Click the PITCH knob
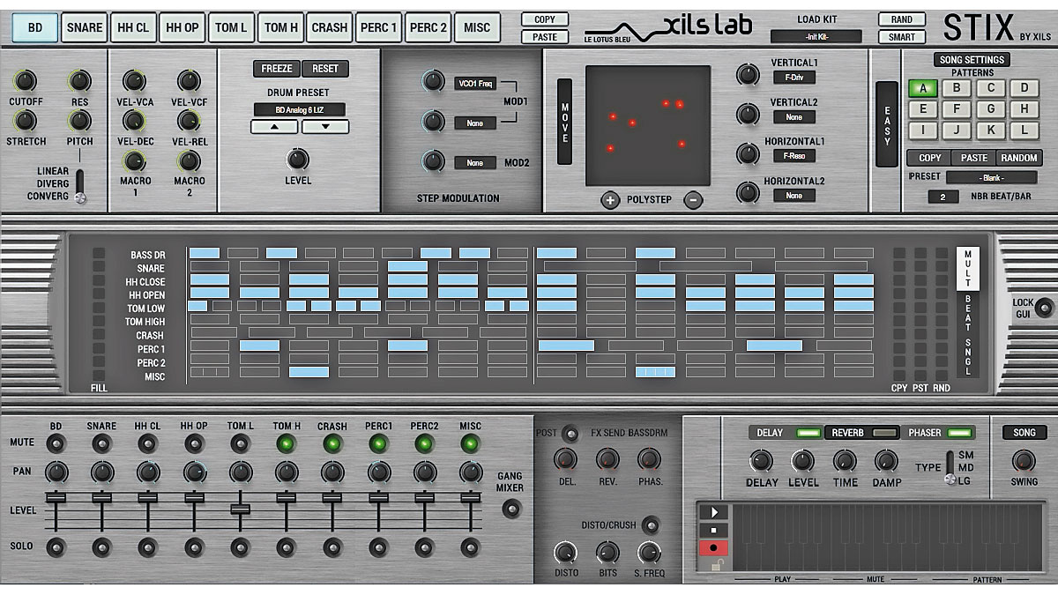The image size is (1058, 595). pos(79,122)
